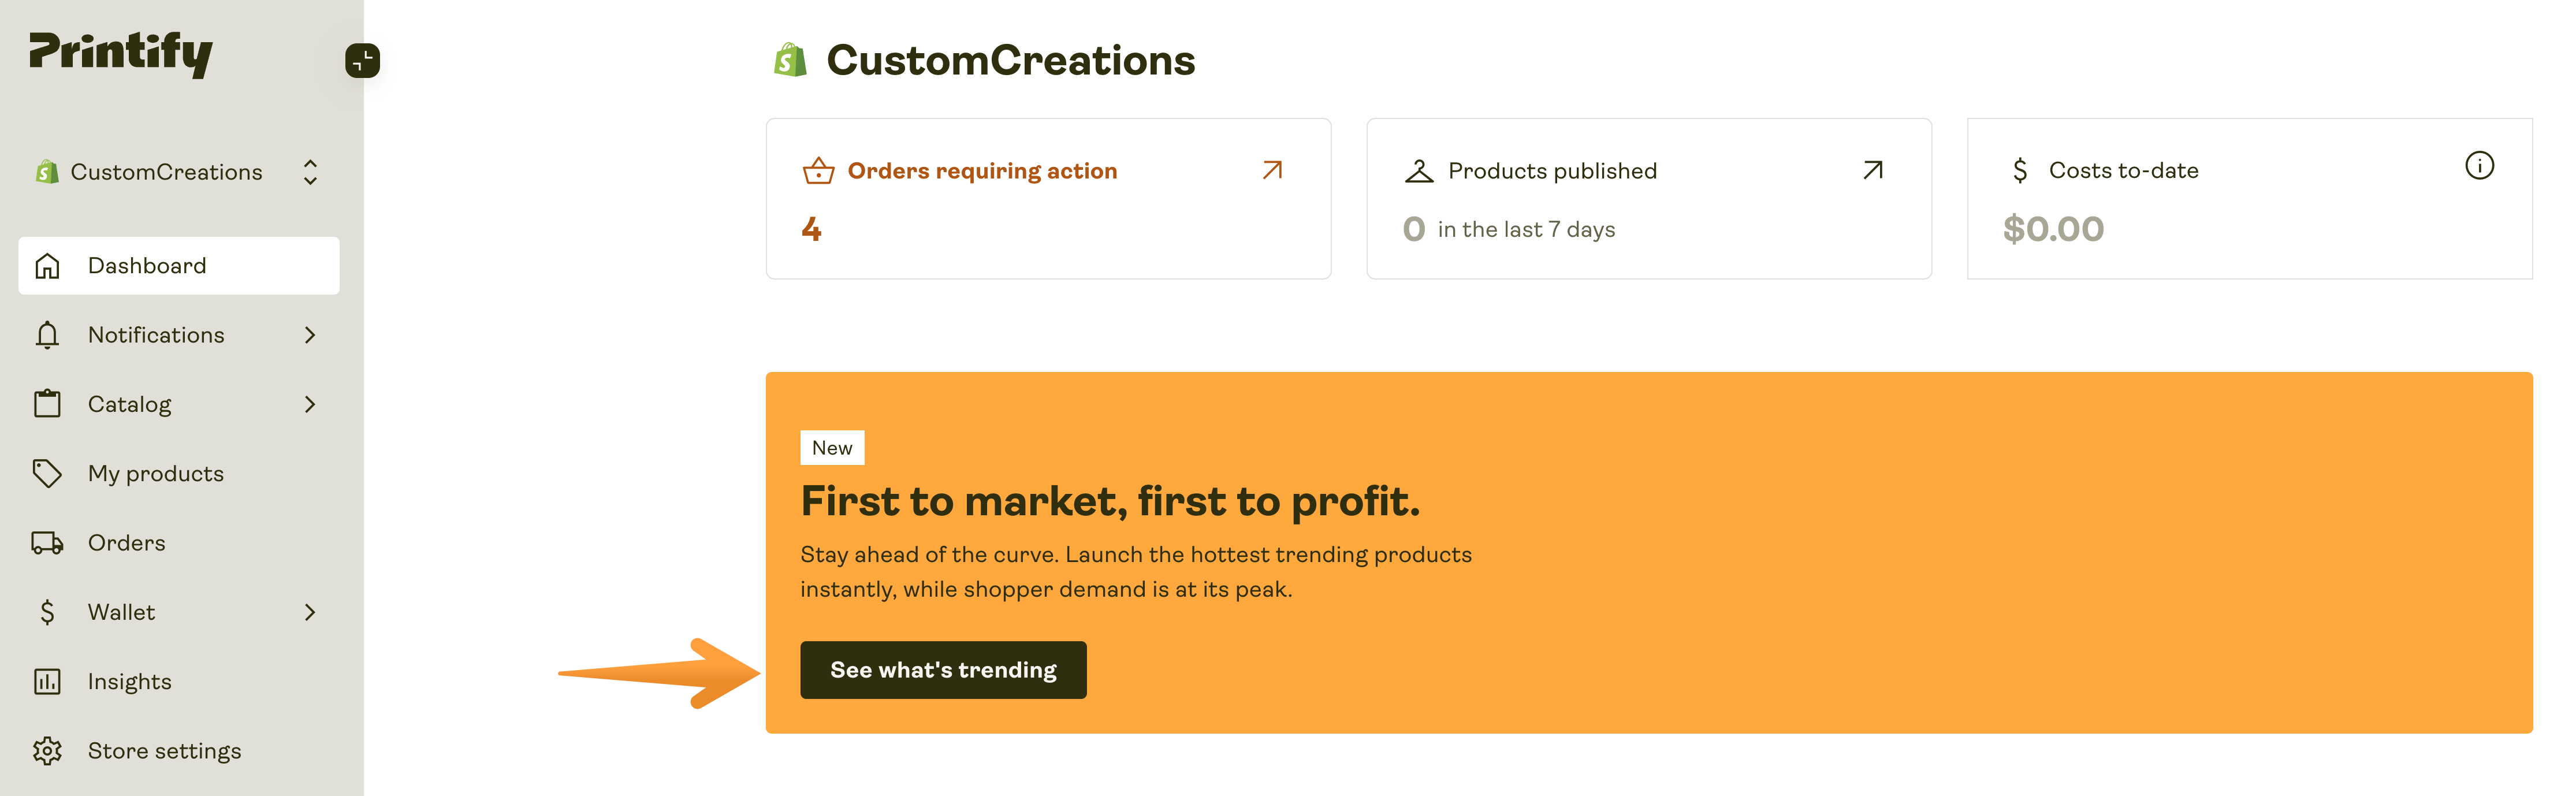The height and width of the screenshot is (796, 2576).
Task: Open Orders from the sidebar
Action: tap(126, 542)
